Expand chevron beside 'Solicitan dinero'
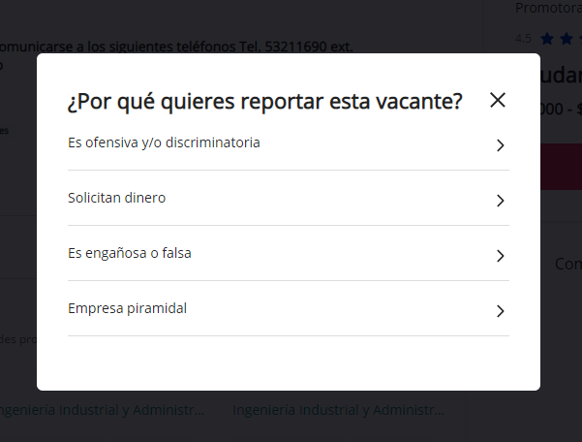 (x=501, y=201)
